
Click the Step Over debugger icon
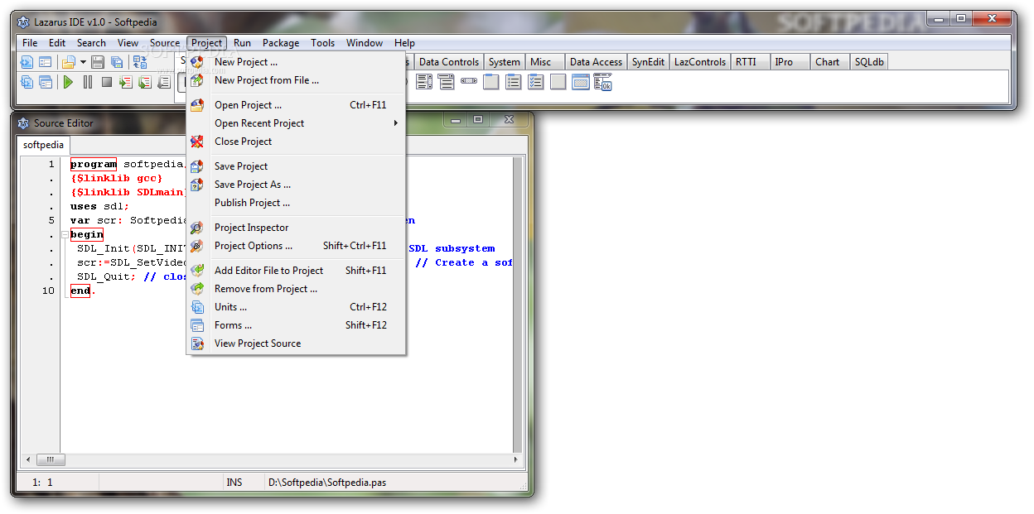pyautogui.click(x=145, y=82)
